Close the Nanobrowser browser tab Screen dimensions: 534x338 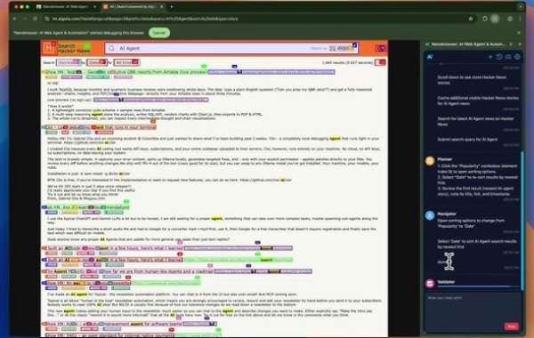(94, 6)
